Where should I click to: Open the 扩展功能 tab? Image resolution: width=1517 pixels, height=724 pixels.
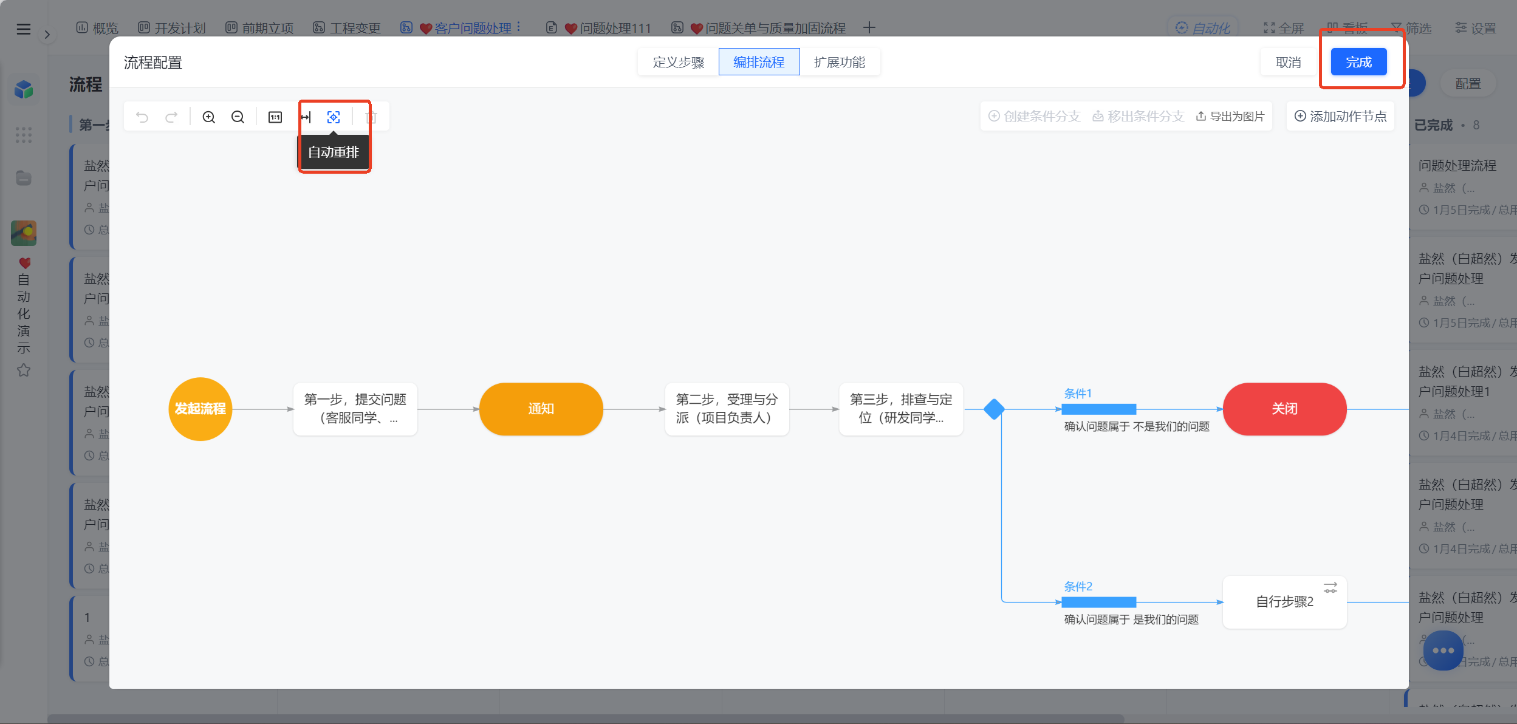(x=840, y=62)
